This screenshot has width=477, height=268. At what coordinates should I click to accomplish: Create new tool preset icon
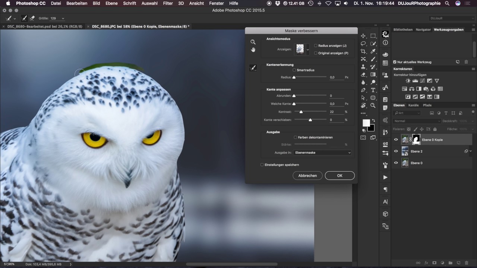point(458,62)
